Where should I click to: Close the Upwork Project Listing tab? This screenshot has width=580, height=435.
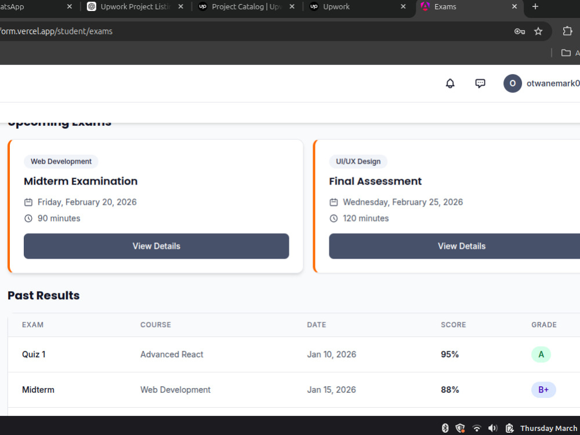(180, 6)
